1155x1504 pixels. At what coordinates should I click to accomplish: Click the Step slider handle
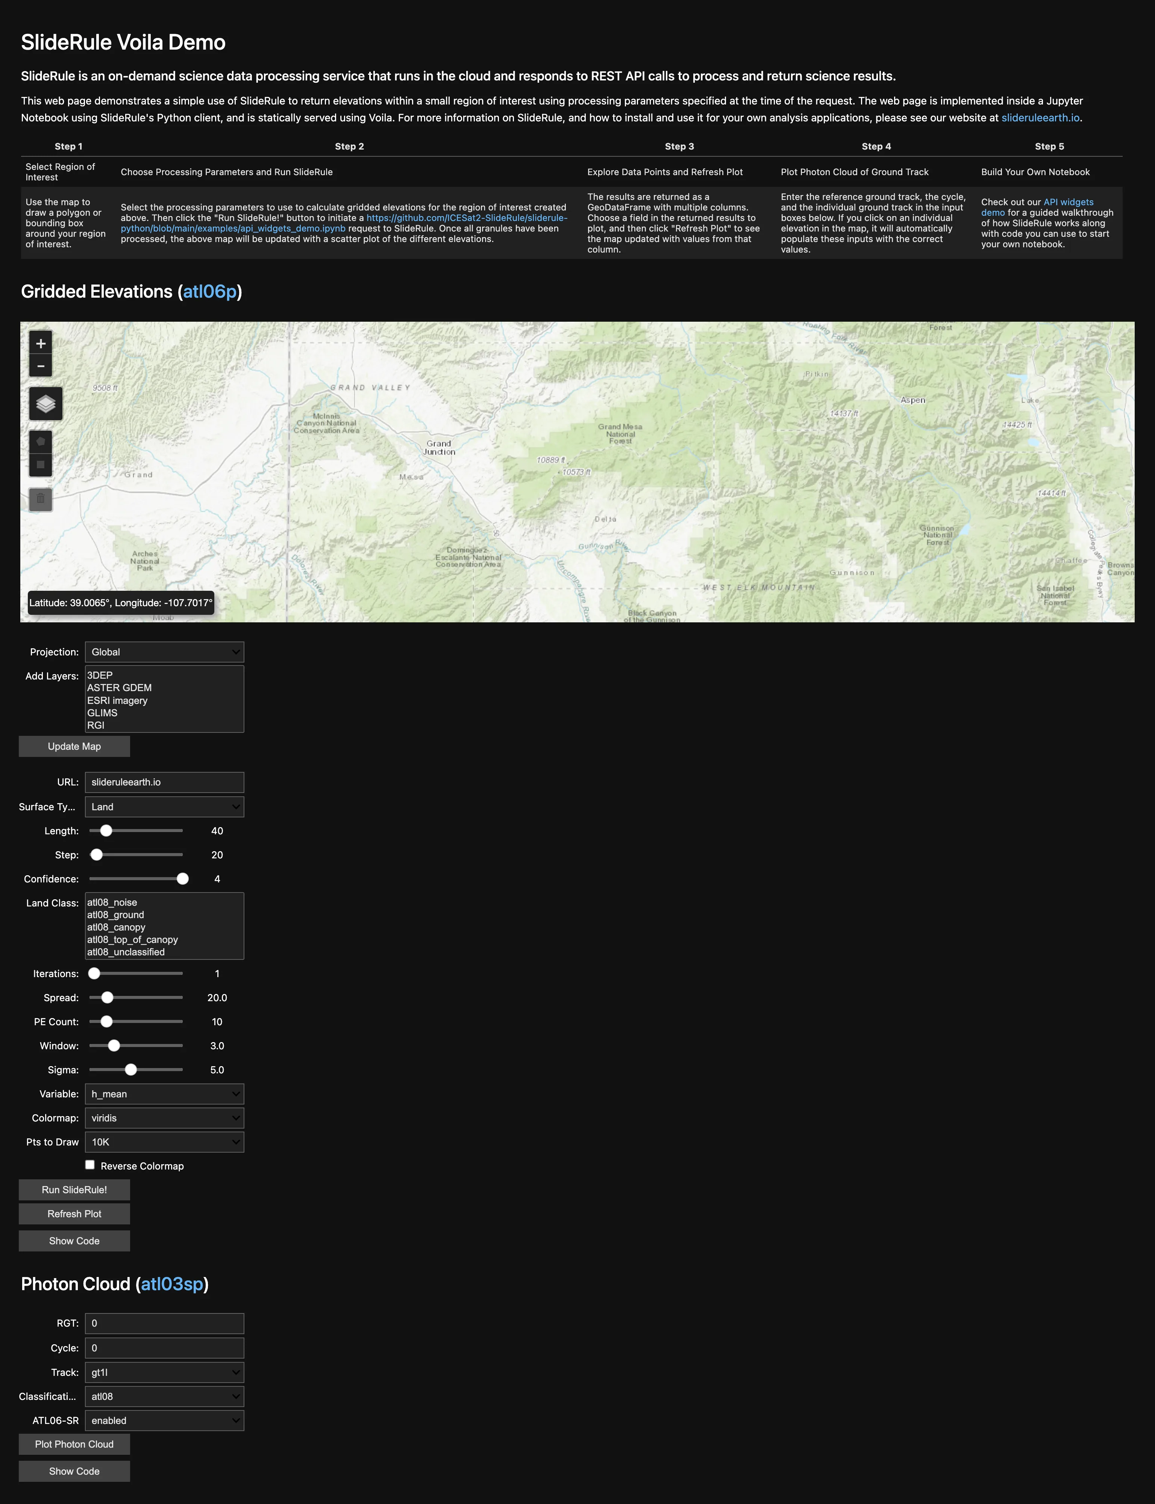click(97, 855)
